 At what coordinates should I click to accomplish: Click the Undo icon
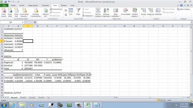(x=9, y=2)
